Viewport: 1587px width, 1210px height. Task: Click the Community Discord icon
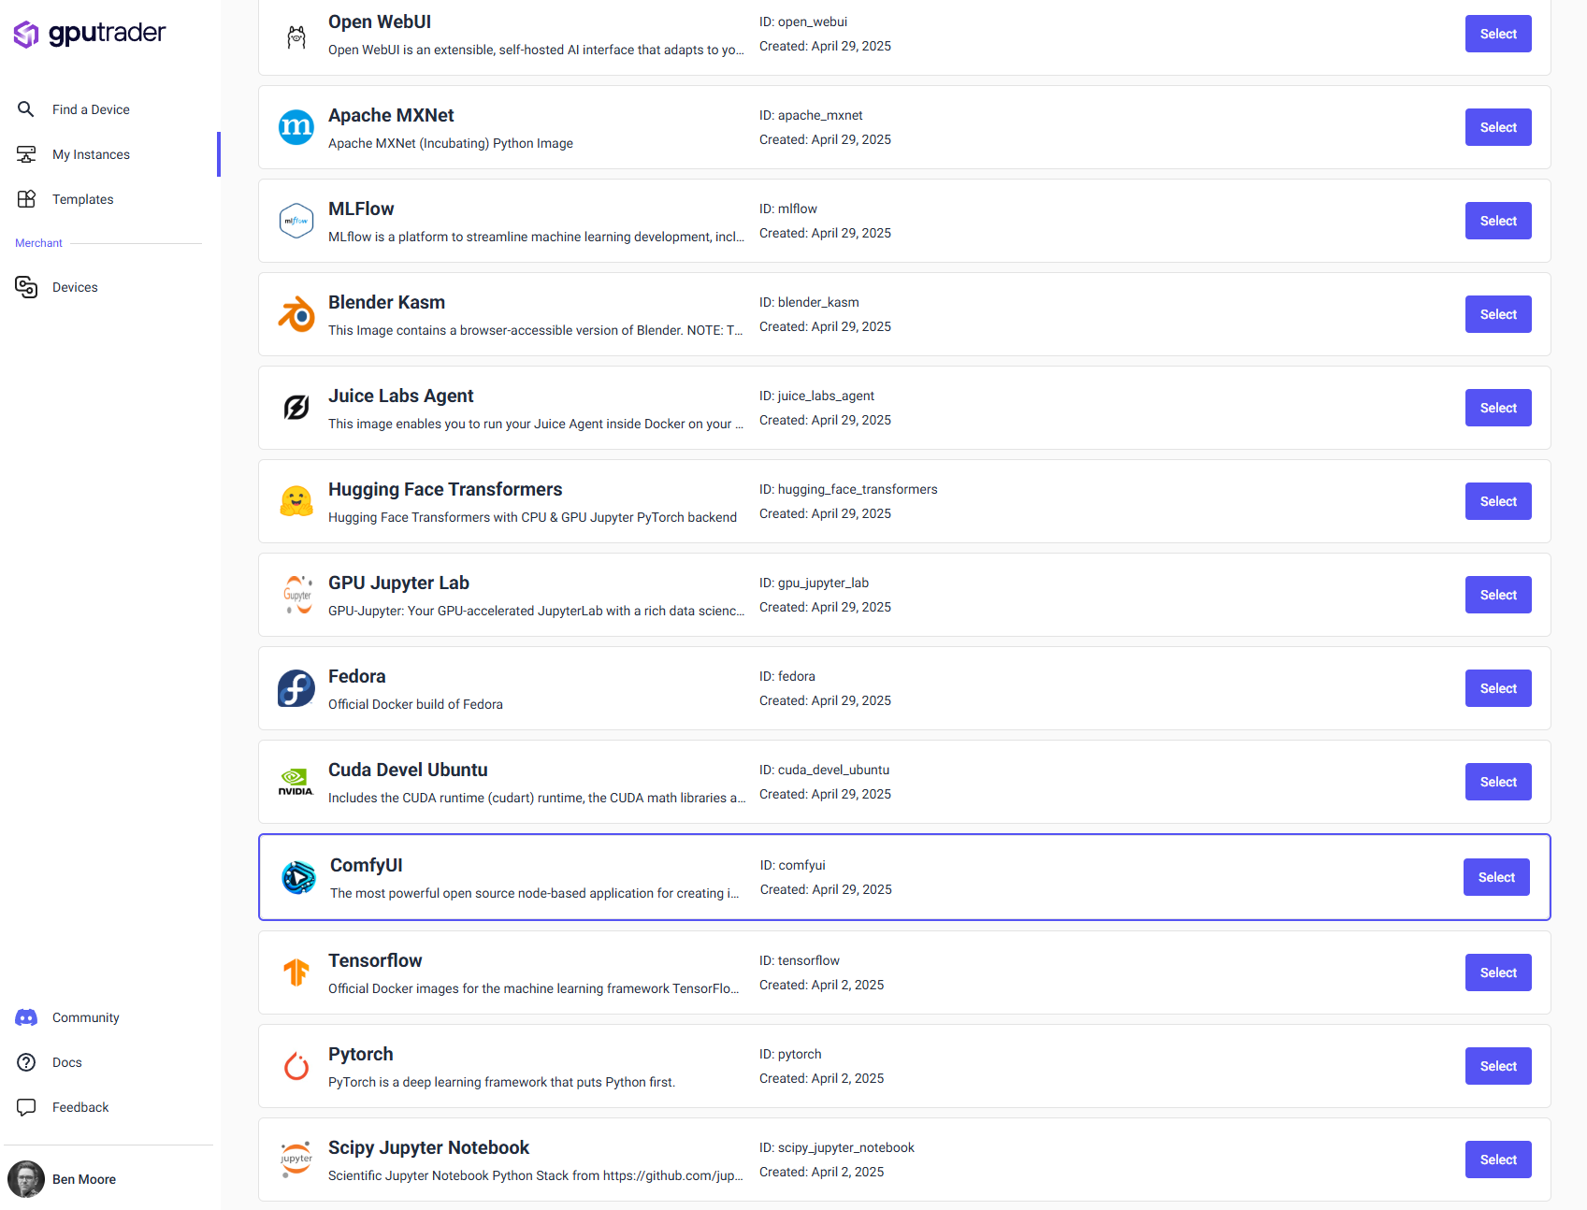click(26, 1017)
